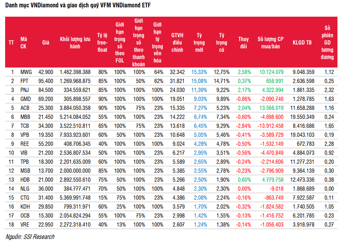Click the session count 2,32 for PNJ
Image resolution: width=346 pixels, height=244 pixels.
[x=329, y=90]
